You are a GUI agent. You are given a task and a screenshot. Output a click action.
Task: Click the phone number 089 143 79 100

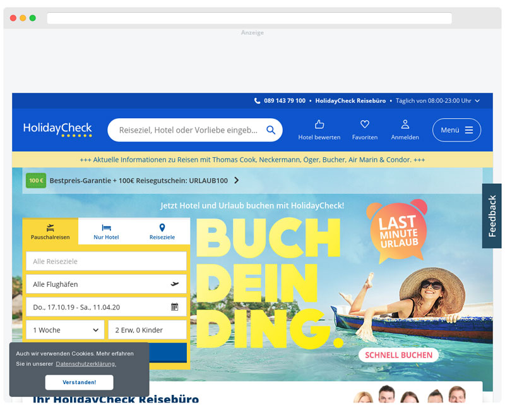[x=285, y=101]
